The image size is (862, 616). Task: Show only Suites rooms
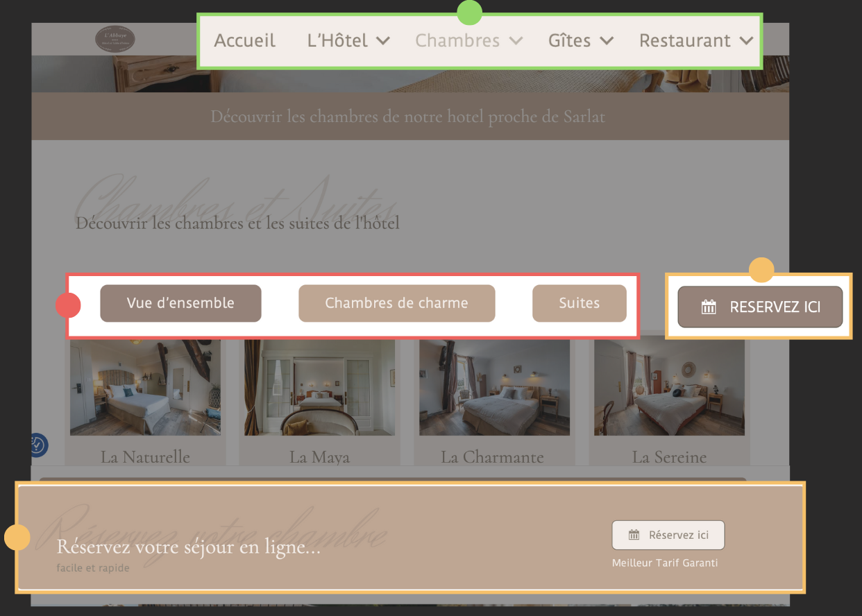[580, 303]
